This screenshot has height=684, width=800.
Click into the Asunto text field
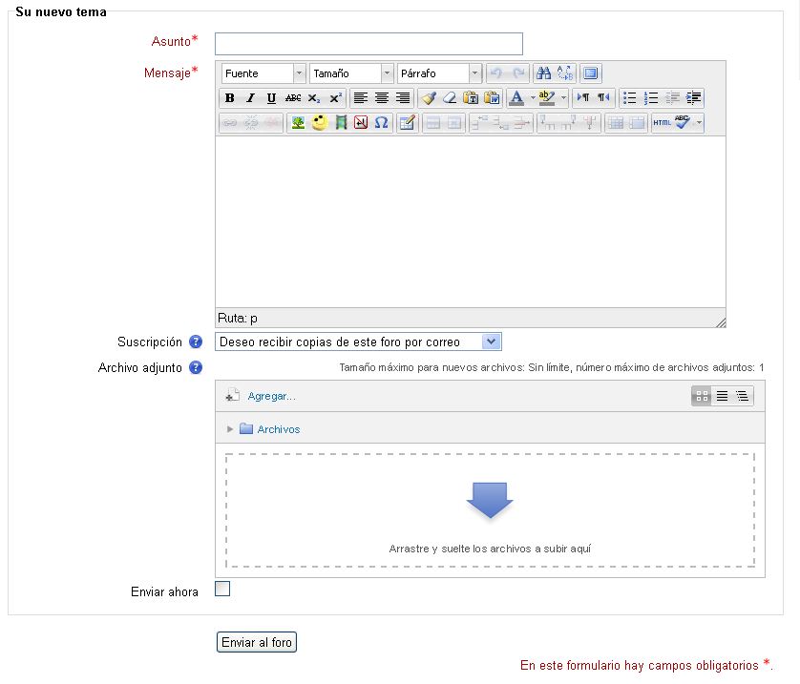click(368, 44)
